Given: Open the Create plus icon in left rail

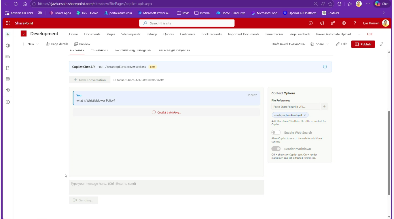Looking at the screenshot, I should 8,102.
